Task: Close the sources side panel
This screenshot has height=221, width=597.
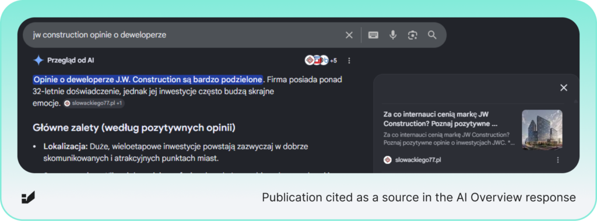Action: coord(564,87)
